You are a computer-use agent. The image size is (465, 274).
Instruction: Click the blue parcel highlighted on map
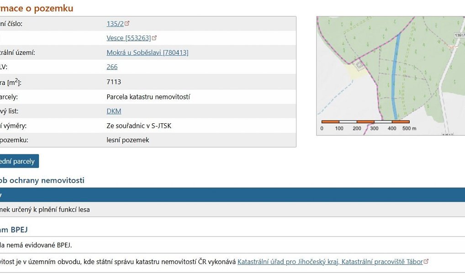point(395,77)
